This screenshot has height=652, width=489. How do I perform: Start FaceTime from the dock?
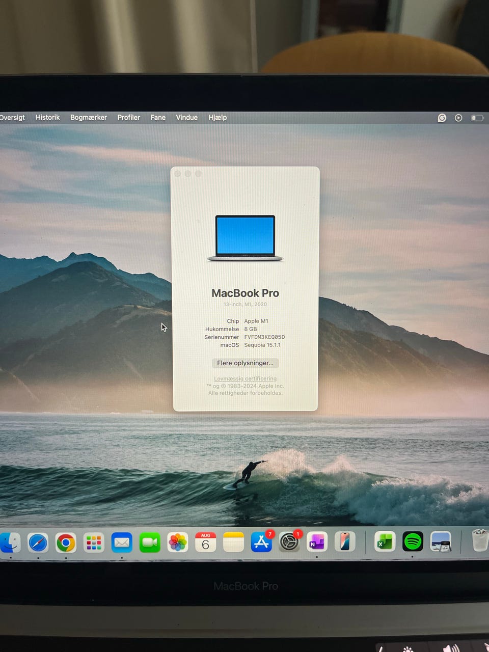click(x=150, y=542)
